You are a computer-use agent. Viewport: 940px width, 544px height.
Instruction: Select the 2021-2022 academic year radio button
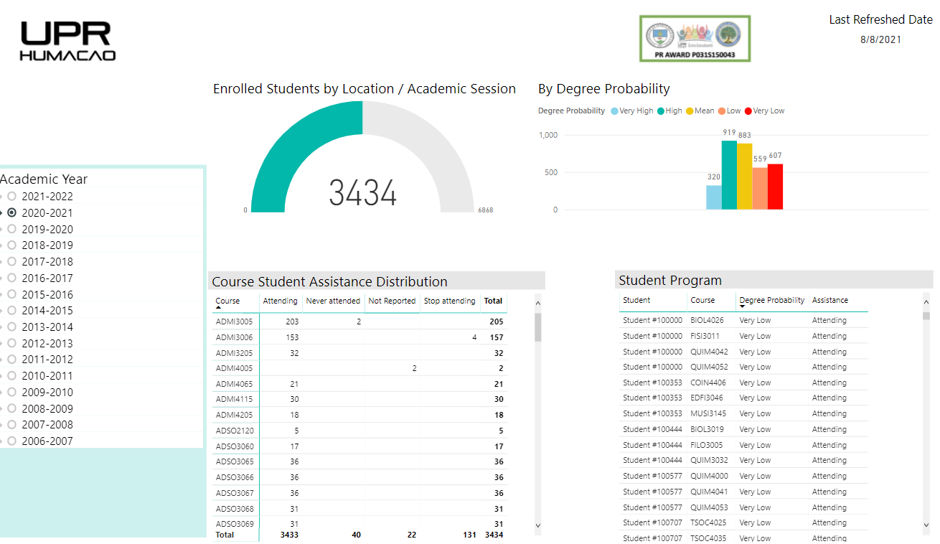tap(11, 197)
